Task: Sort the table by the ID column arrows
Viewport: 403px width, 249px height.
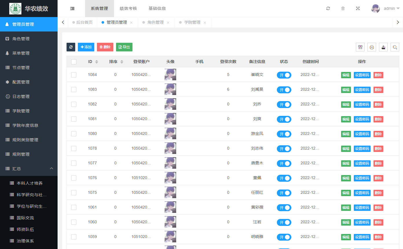Action: [x=97, y=62]
